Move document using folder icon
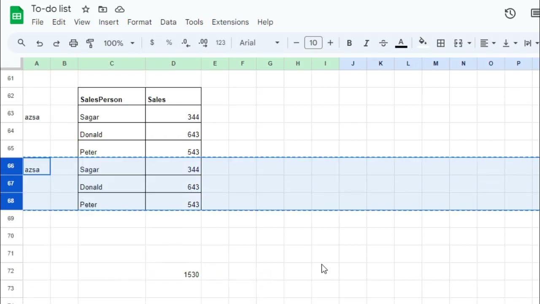This screenshot has width=540, height=304. tap(103, 9)
